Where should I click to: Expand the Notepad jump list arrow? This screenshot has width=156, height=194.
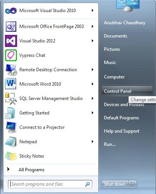pyautogui.click(x=93, y=142)
